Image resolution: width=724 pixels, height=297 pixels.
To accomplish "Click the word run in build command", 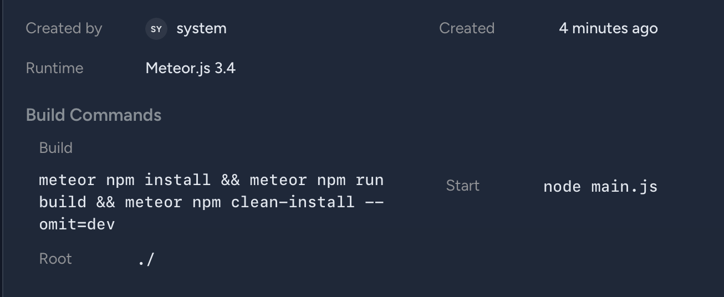I will click(x=370, y=180).
